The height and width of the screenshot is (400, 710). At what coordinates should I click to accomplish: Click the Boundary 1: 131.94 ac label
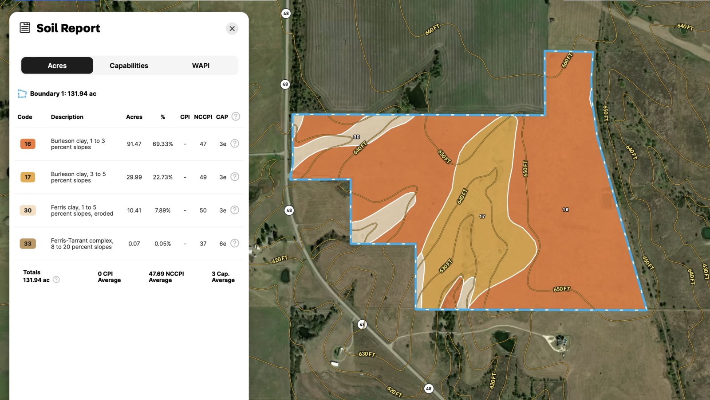(x=63, y=93)
